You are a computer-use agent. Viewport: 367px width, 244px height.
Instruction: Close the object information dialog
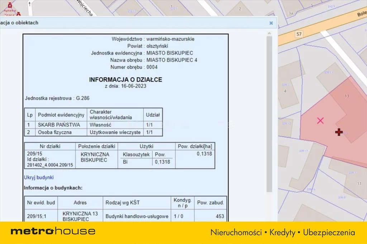coord(271,23)
